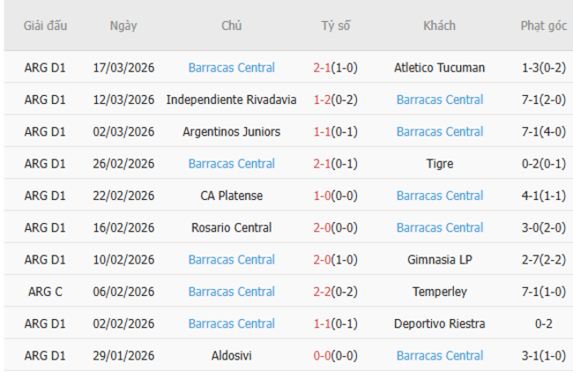This screenshot has width=573, height=378.
Task: Open Barracas Central link in the Aldosivi match
Action: (439, 356)
